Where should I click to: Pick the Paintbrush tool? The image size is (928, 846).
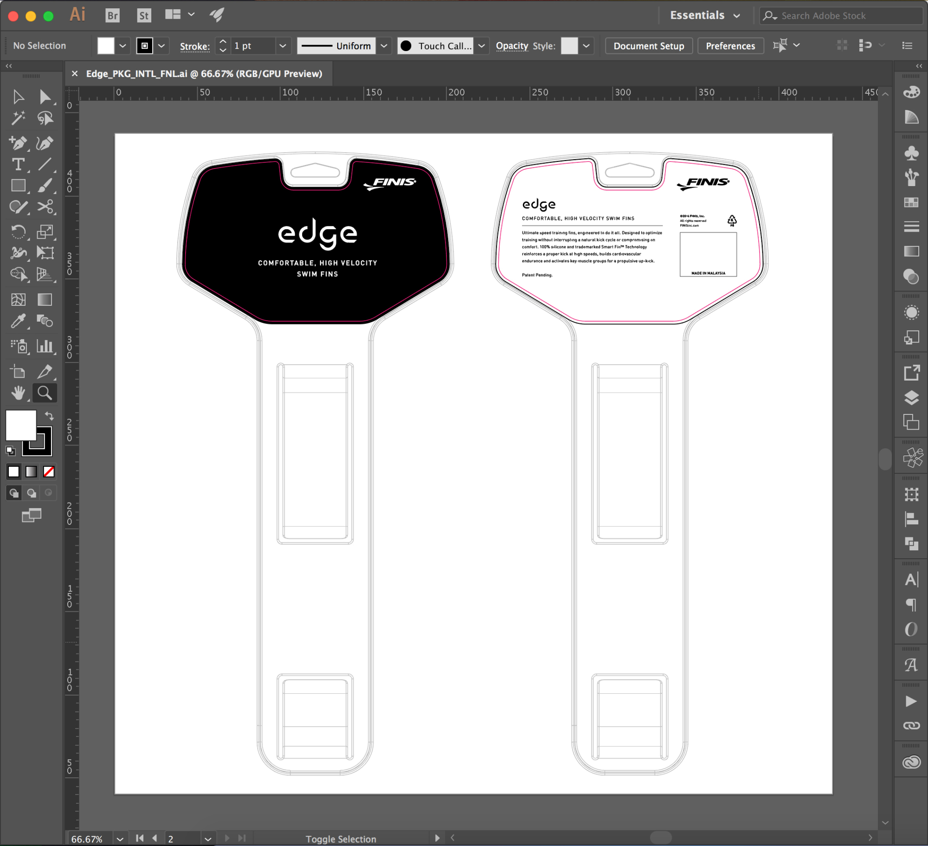click(45, 186)
